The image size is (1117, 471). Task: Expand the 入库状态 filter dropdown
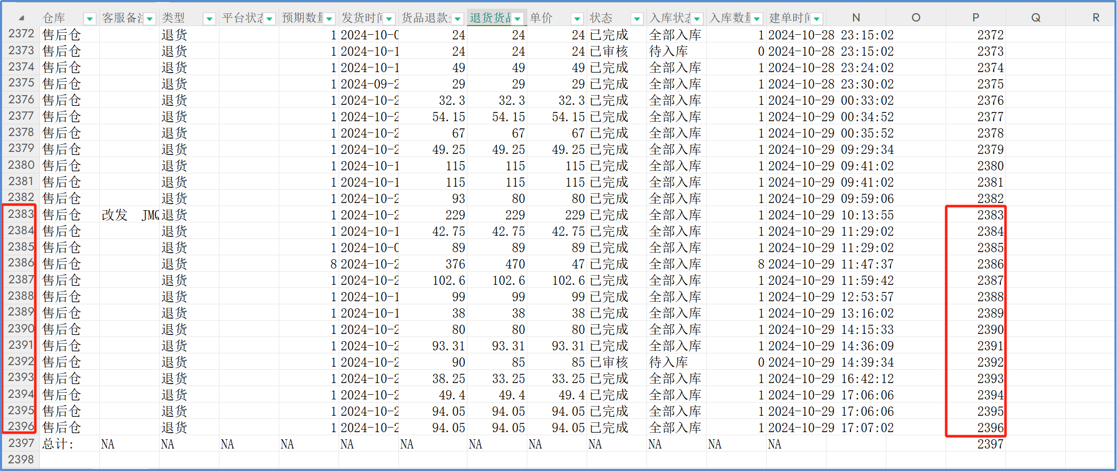pos(697,19)
